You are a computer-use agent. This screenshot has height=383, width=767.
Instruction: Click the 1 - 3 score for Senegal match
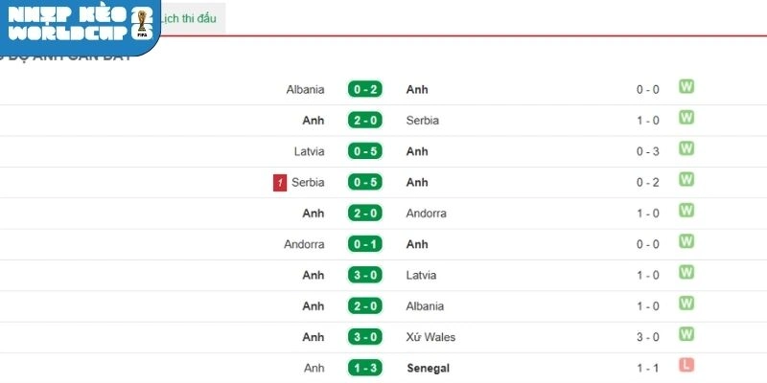[x=364, y=368]
